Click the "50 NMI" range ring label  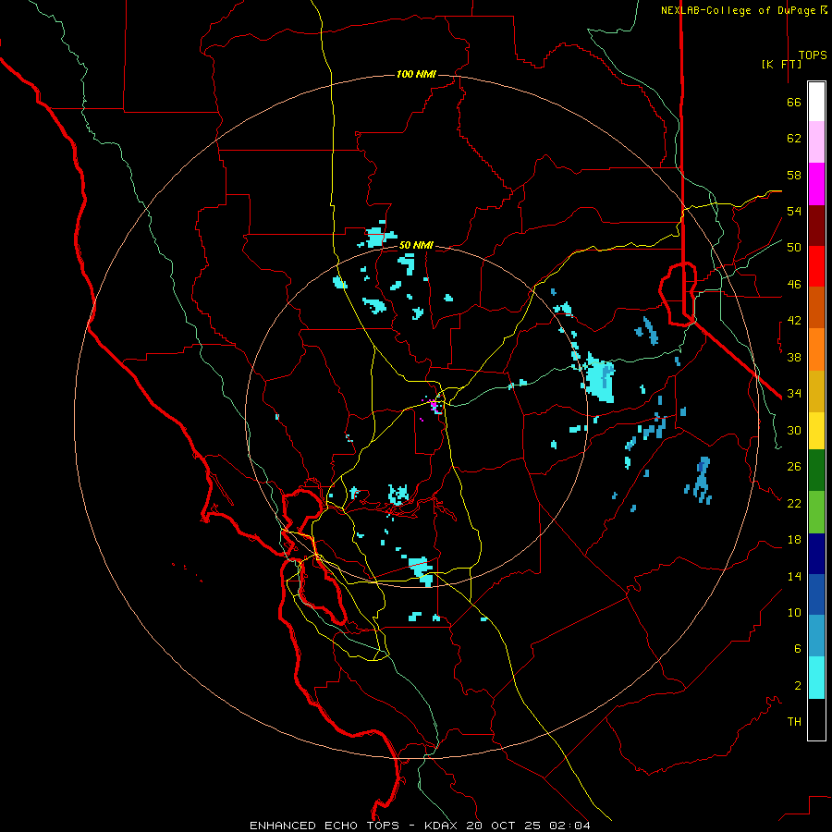416,245
